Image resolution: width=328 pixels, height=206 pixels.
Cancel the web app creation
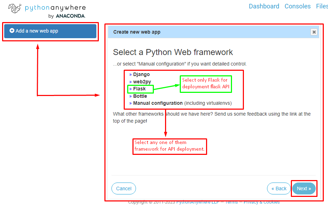[123, 188]
